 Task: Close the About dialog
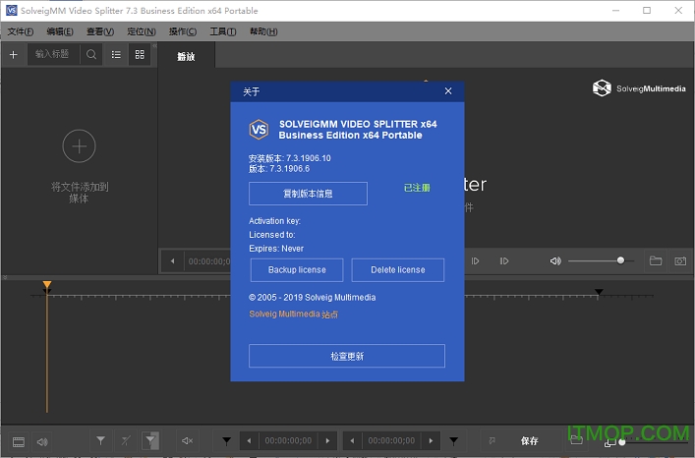[x=448, y=90]
